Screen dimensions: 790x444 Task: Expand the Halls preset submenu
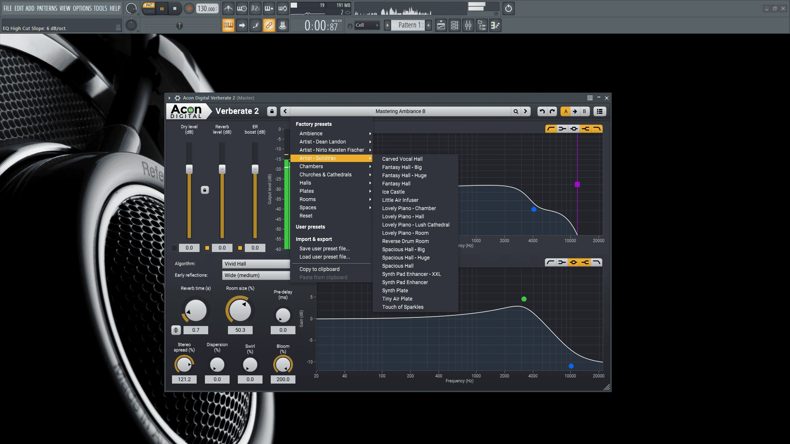pos(331,183)
